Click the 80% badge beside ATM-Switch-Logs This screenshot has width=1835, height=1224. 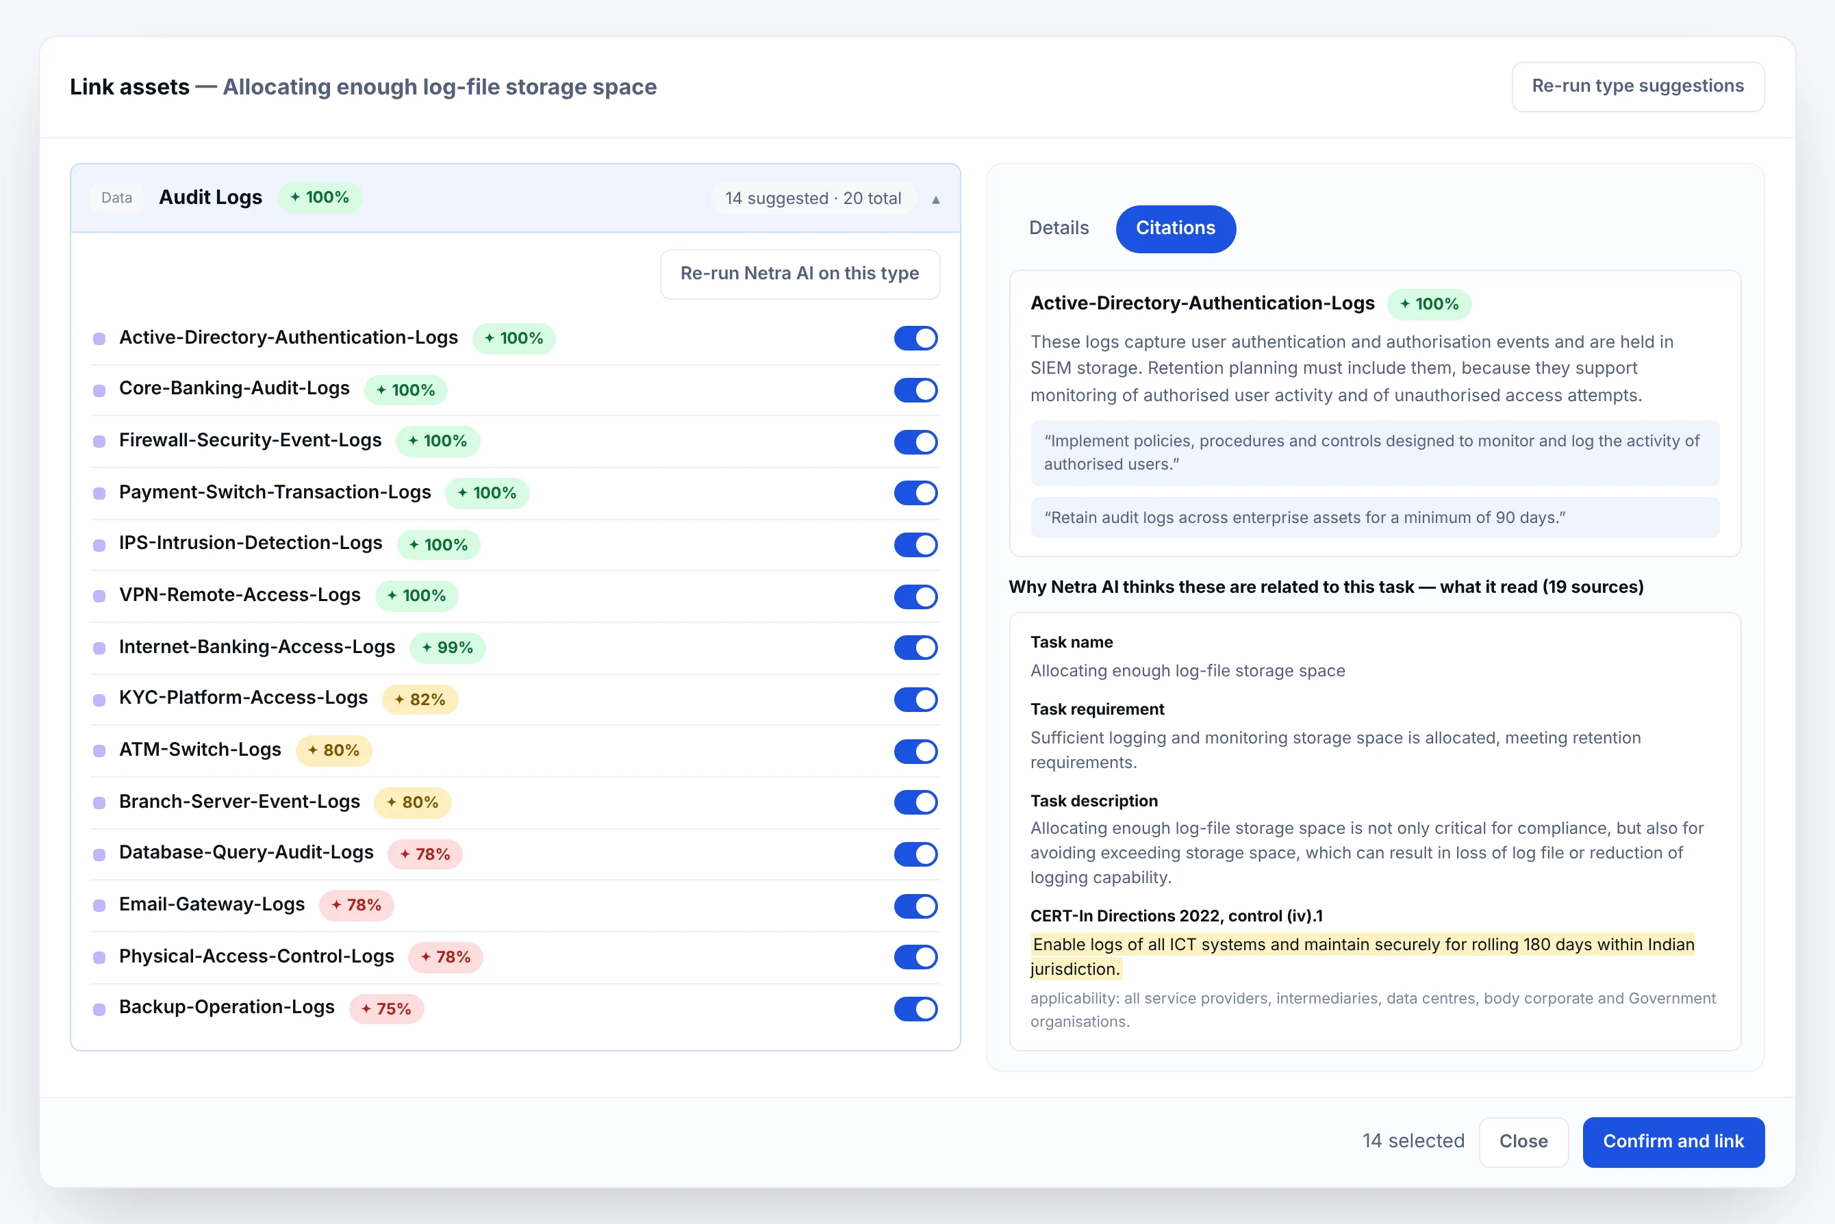pyautogui.click(x=333, y=750)
